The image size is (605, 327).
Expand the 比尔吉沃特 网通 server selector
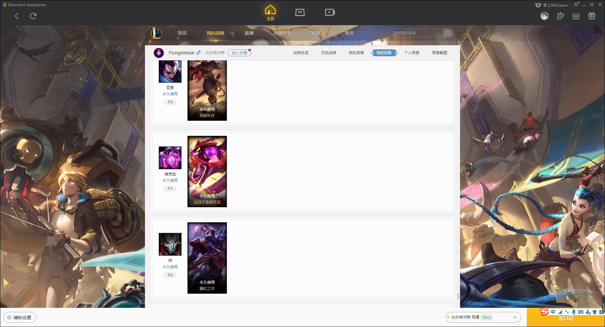[x=483, y=317]
